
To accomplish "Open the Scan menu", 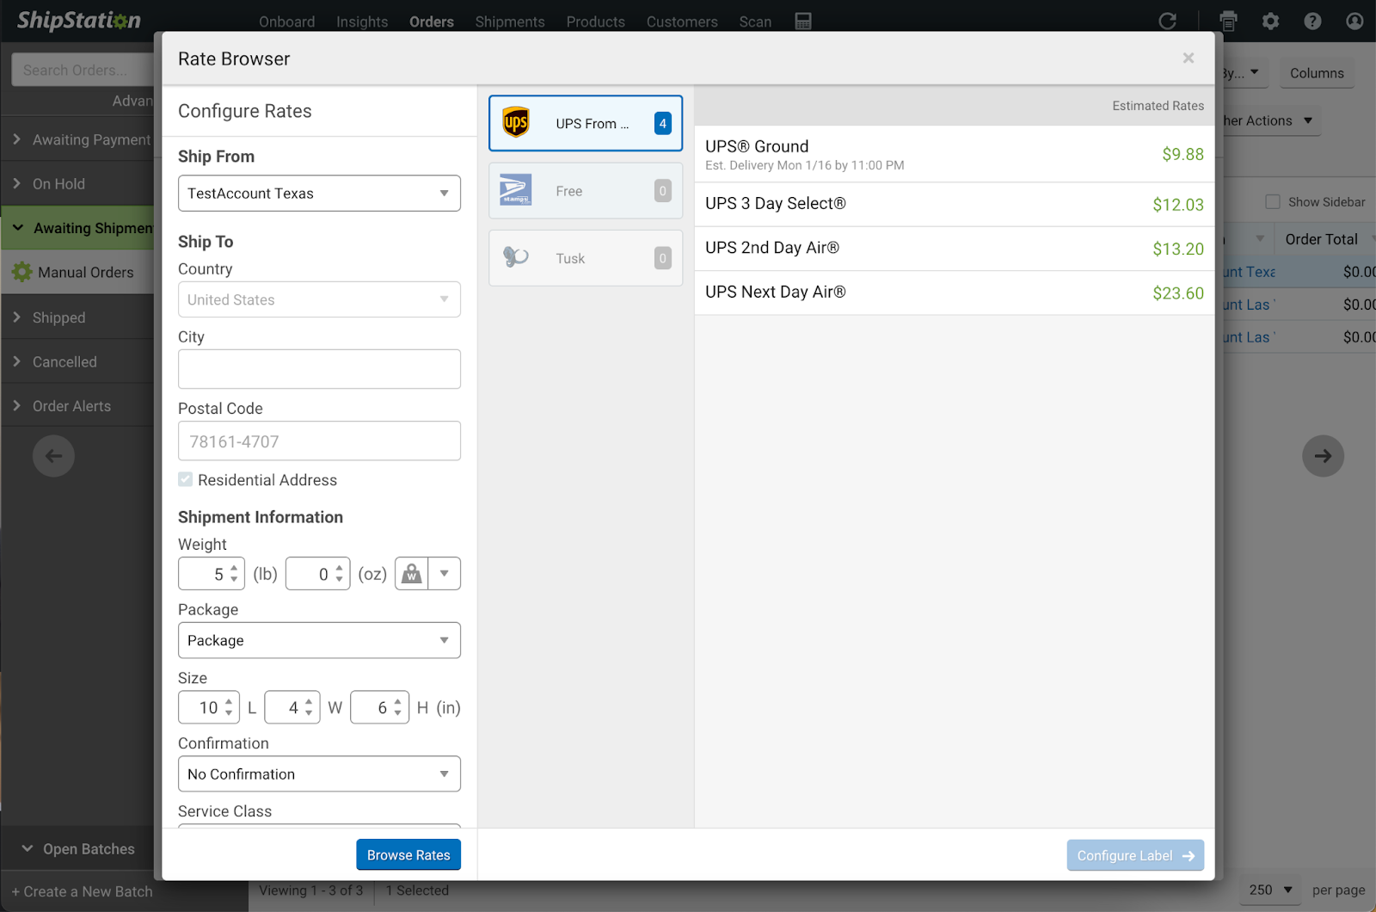I will [755, 22].
